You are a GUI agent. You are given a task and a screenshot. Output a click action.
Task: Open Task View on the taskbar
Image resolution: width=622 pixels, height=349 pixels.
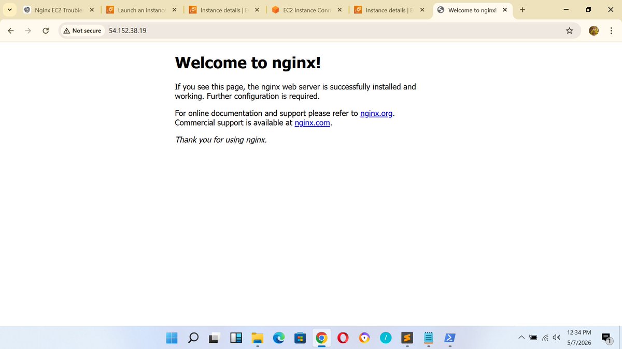click(214, 338)
